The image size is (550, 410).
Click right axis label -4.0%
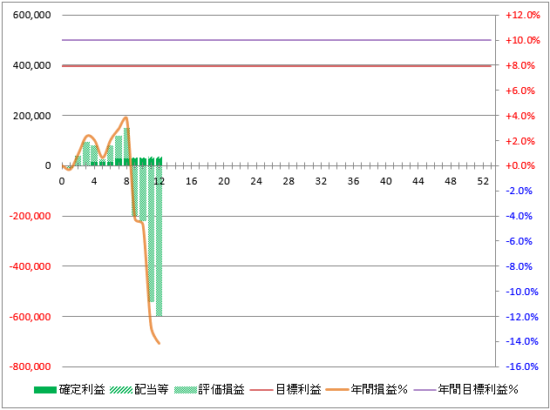coord(519,216)
